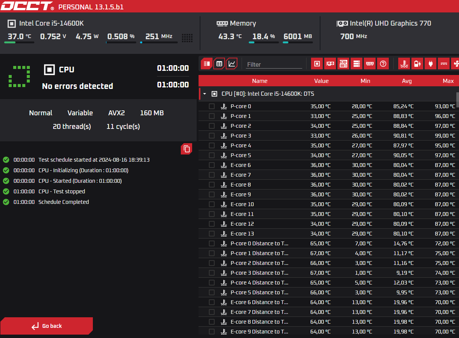Click in the Filter input field

(x=274, y=64)
